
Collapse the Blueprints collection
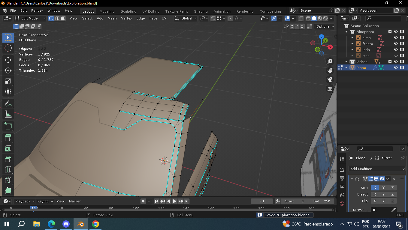(346, 32)
